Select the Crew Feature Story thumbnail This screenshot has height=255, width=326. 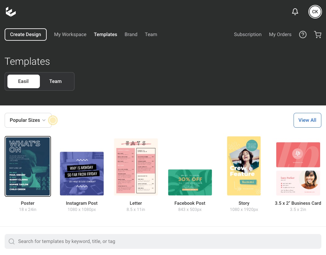(244, 166)
